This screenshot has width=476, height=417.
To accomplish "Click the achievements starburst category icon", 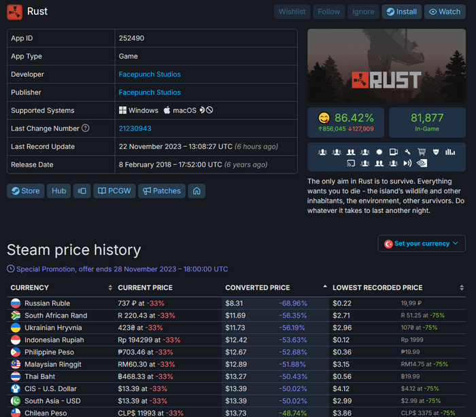I will (379, 152).
